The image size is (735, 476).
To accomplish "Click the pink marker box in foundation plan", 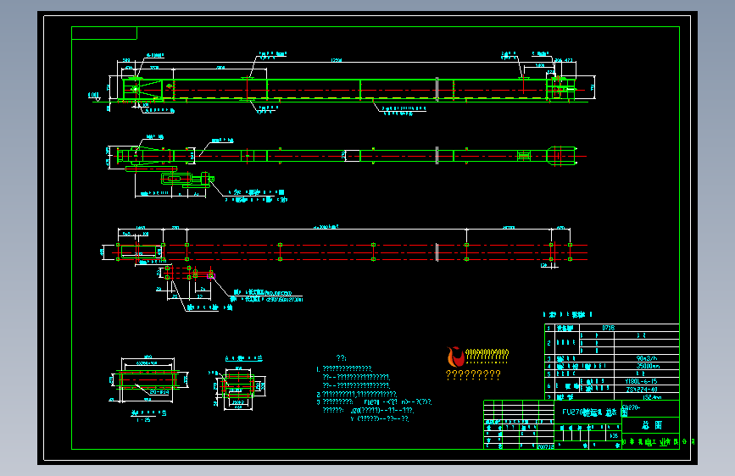I will point(211,276).
